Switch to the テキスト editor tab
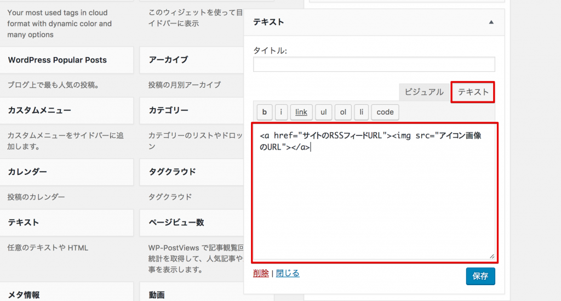Image resolution: width=561 pixels, height=301 pixels. coord(473,92)
